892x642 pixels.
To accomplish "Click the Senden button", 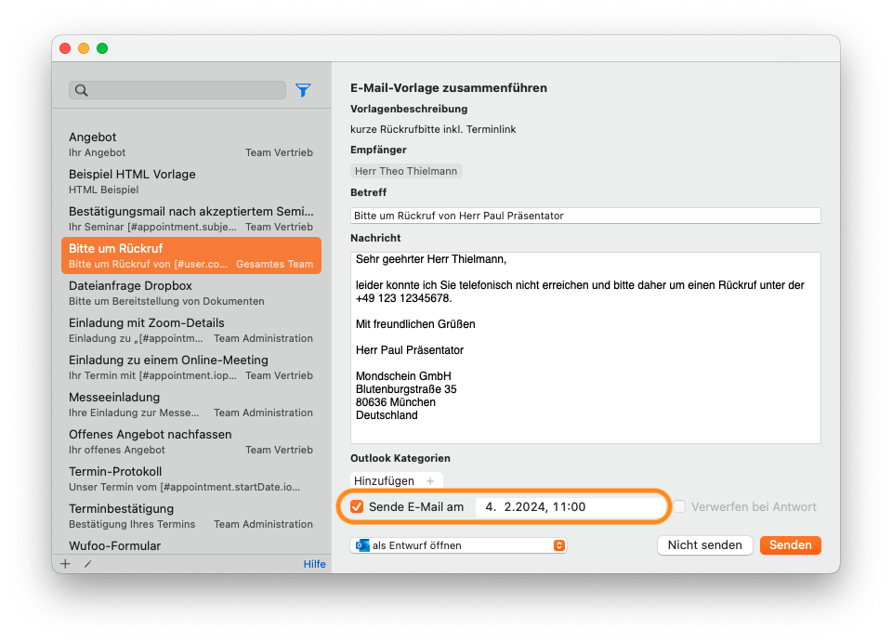I will click(x=790, y=544).
